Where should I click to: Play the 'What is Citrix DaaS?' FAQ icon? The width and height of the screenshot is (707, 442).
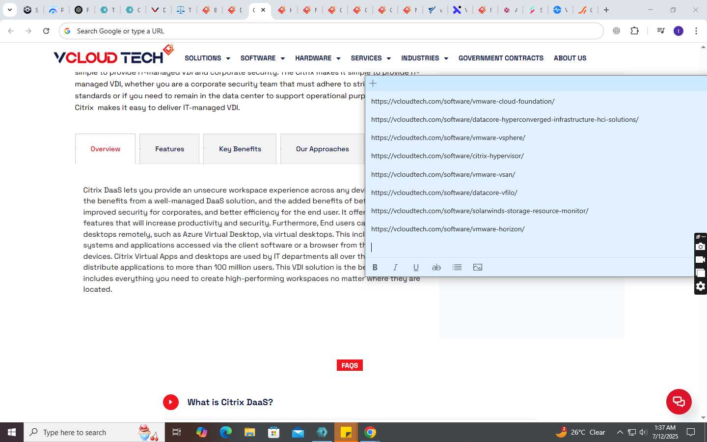tap(171, 402)
